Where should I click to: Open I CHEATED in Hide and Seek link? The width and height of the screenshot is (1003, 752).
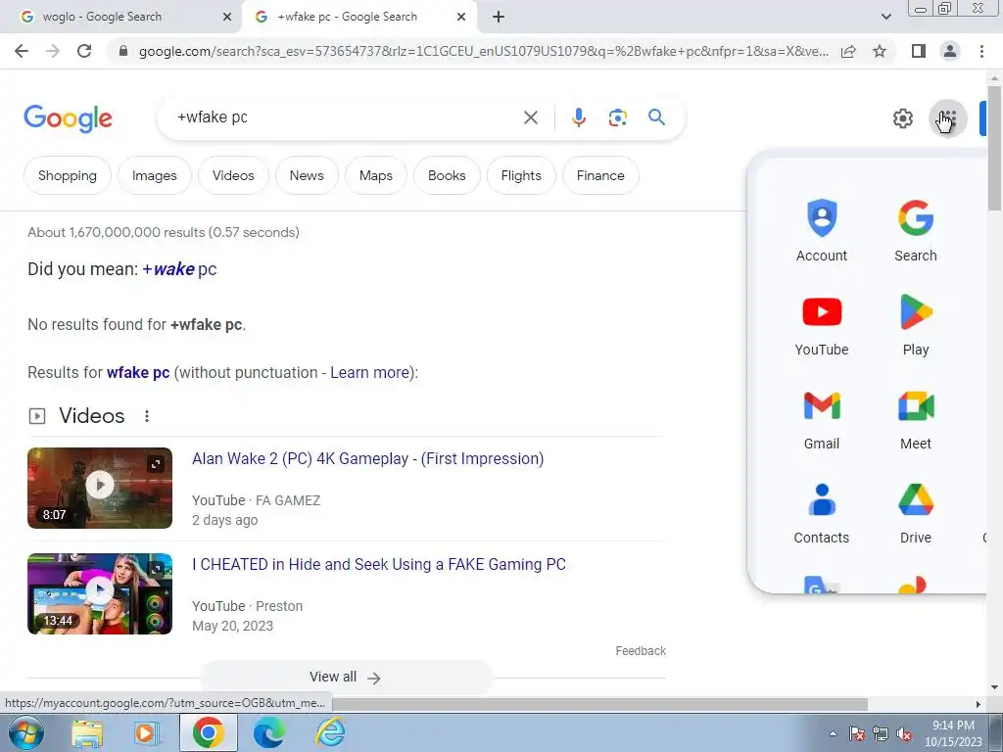click(x=379, y=564)
